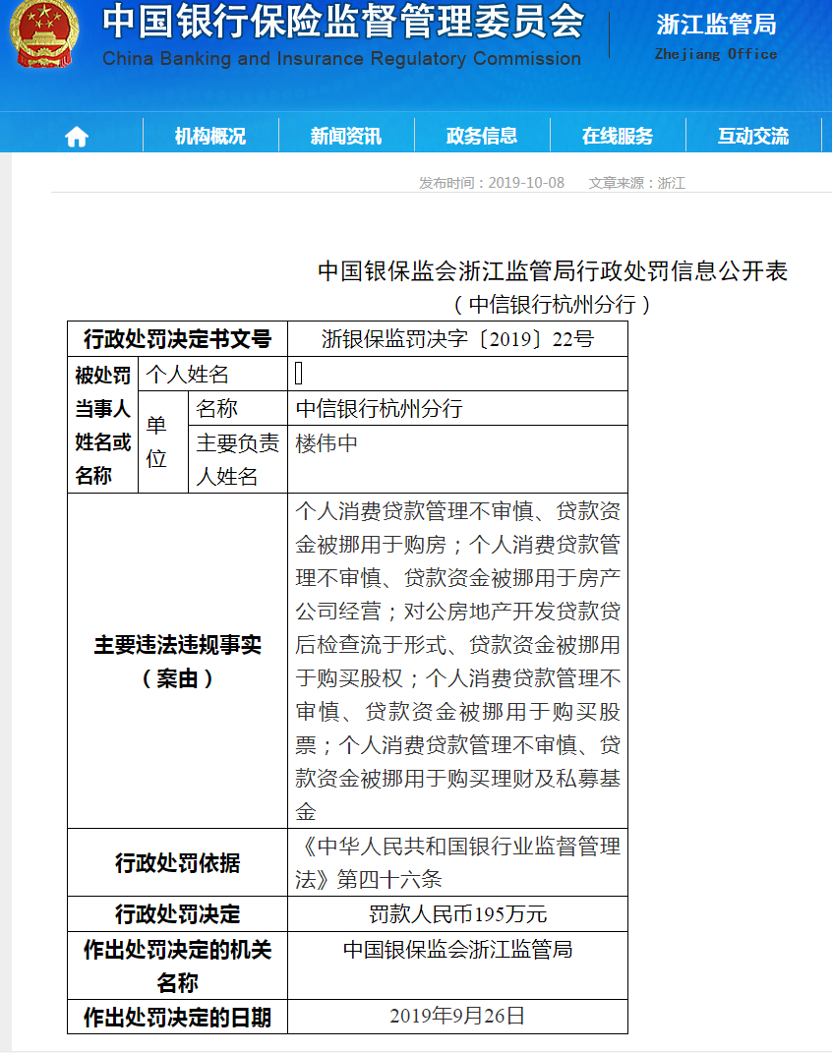Open the 互动交流 menu

(x=752, y=137)
